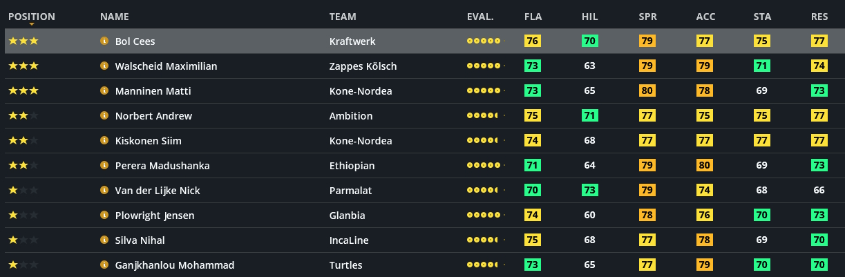Sort riders by the RES column

pos(819,17)
